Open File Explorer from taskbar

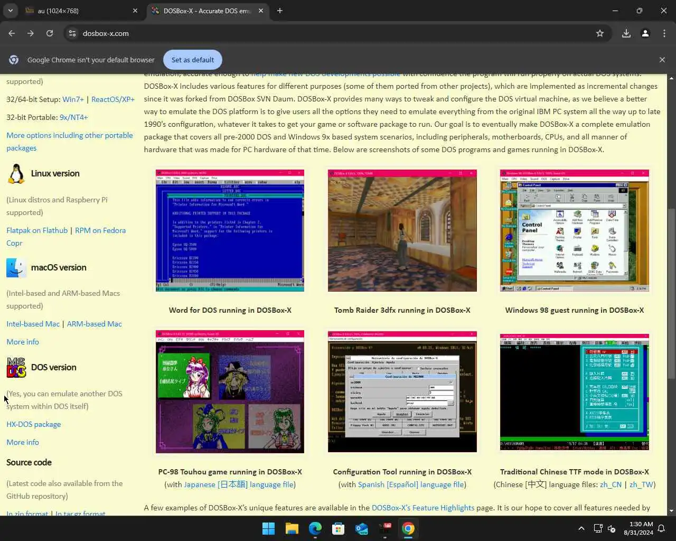click(x=292, y=528)
